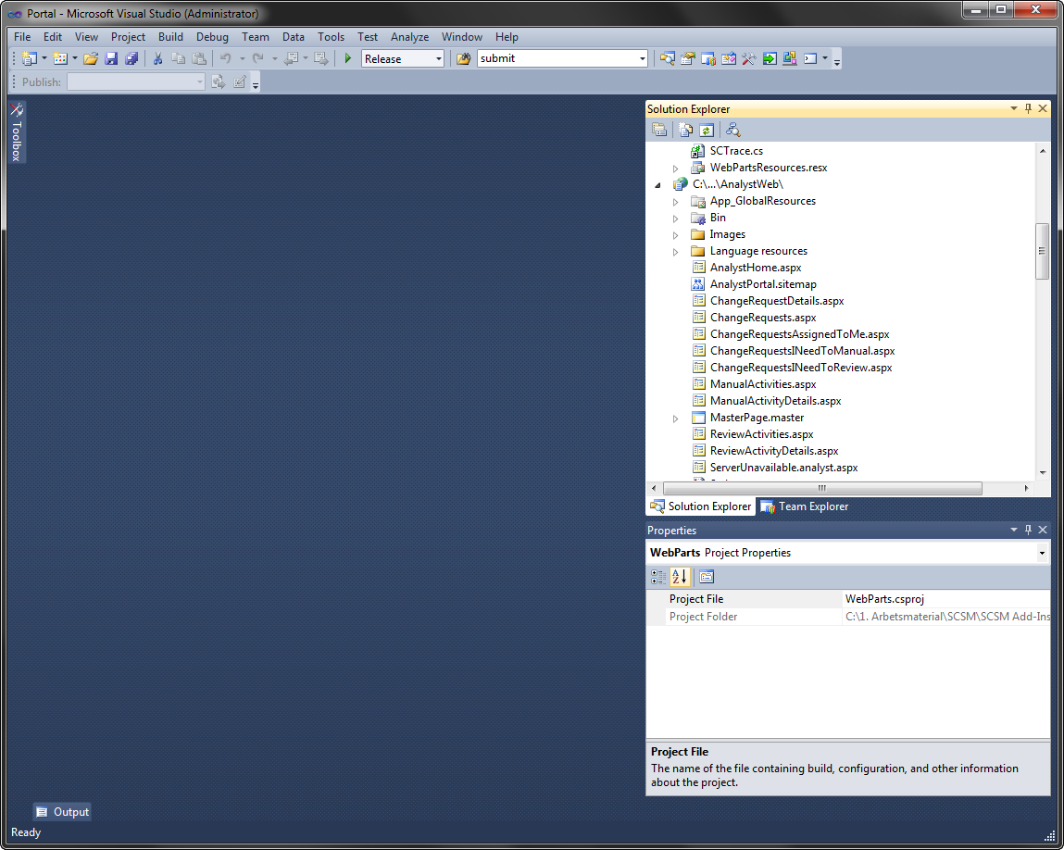Image resolution: width=1064 pixels, height=850 pixels.
Task: Open the Toolbox side tab
Action: 17,132
